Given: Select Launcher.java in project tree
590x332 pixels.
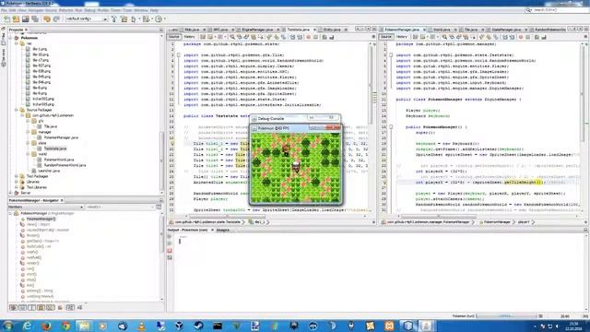Looking at the screenshot, I should 49,171.
